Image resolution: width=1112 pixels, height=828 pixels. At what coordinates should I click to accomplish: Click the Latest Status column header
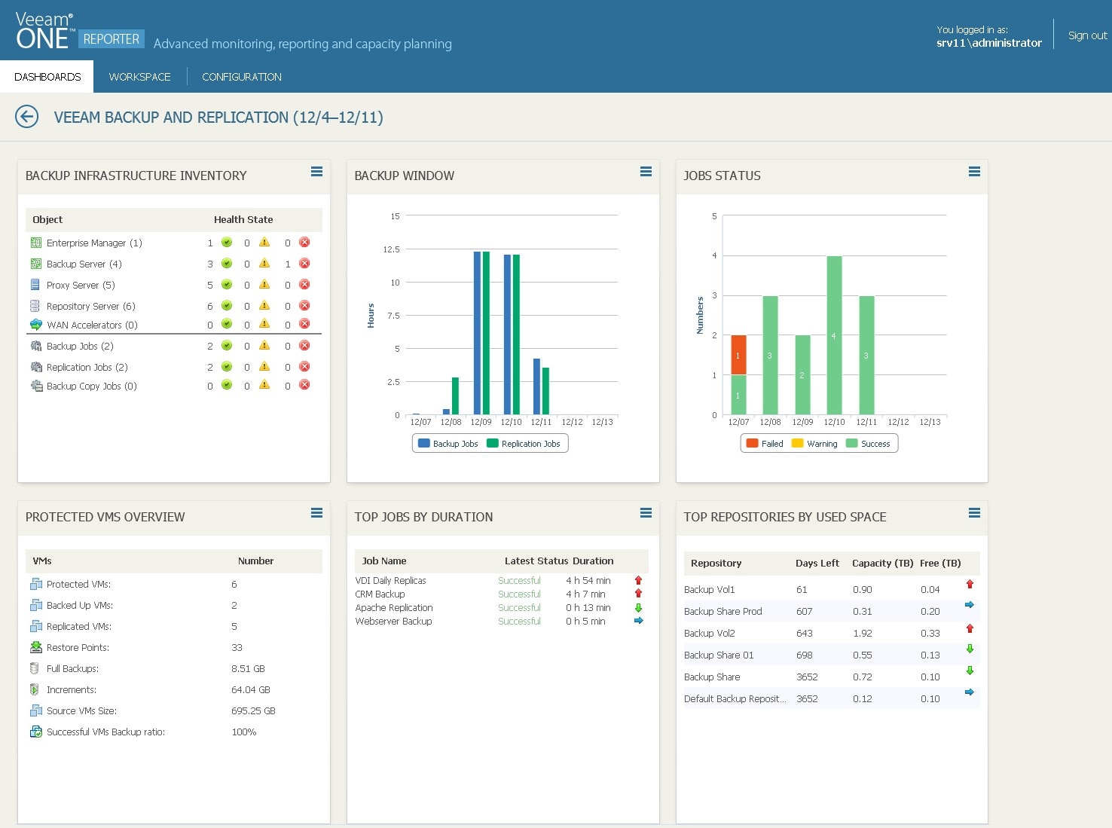click(x=536, y=561)
